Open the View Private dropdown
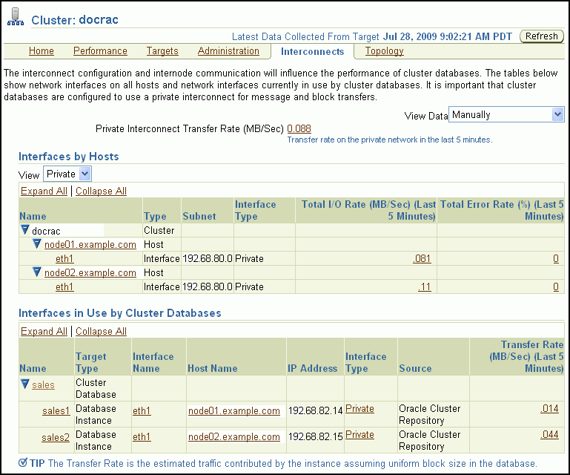 click(x=67, y=174)
